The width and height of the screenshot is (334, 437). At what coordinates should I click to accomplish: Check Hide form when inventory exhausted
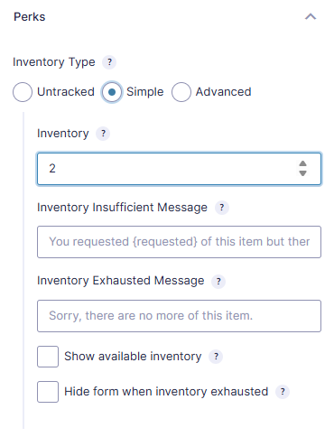tap(48, 392)
